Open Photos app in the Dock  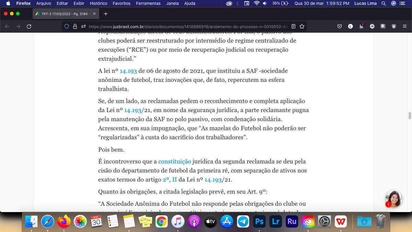pyautogui.click(x=80, y=222)
